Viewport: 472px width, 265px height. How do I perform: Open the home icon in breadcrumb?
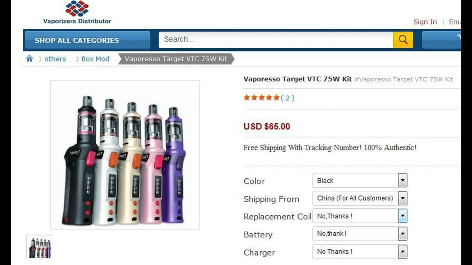pos(29,59)
